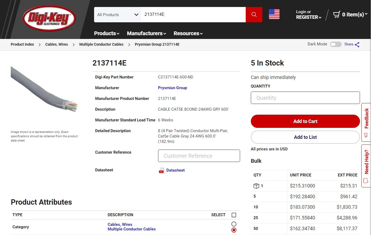The width and height of the screenshot is (371, 235).
Task: Click the Bulk packaging label
Action: [x=256, y=161]
